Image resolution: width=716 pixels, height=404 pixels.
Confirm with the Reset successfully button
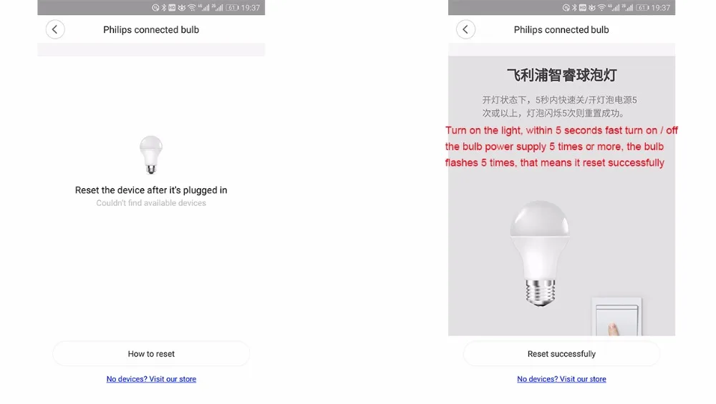pos(561,354)
